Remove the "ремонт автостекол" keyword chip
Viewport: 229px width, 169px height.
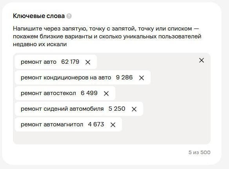(x=106, y=93)
